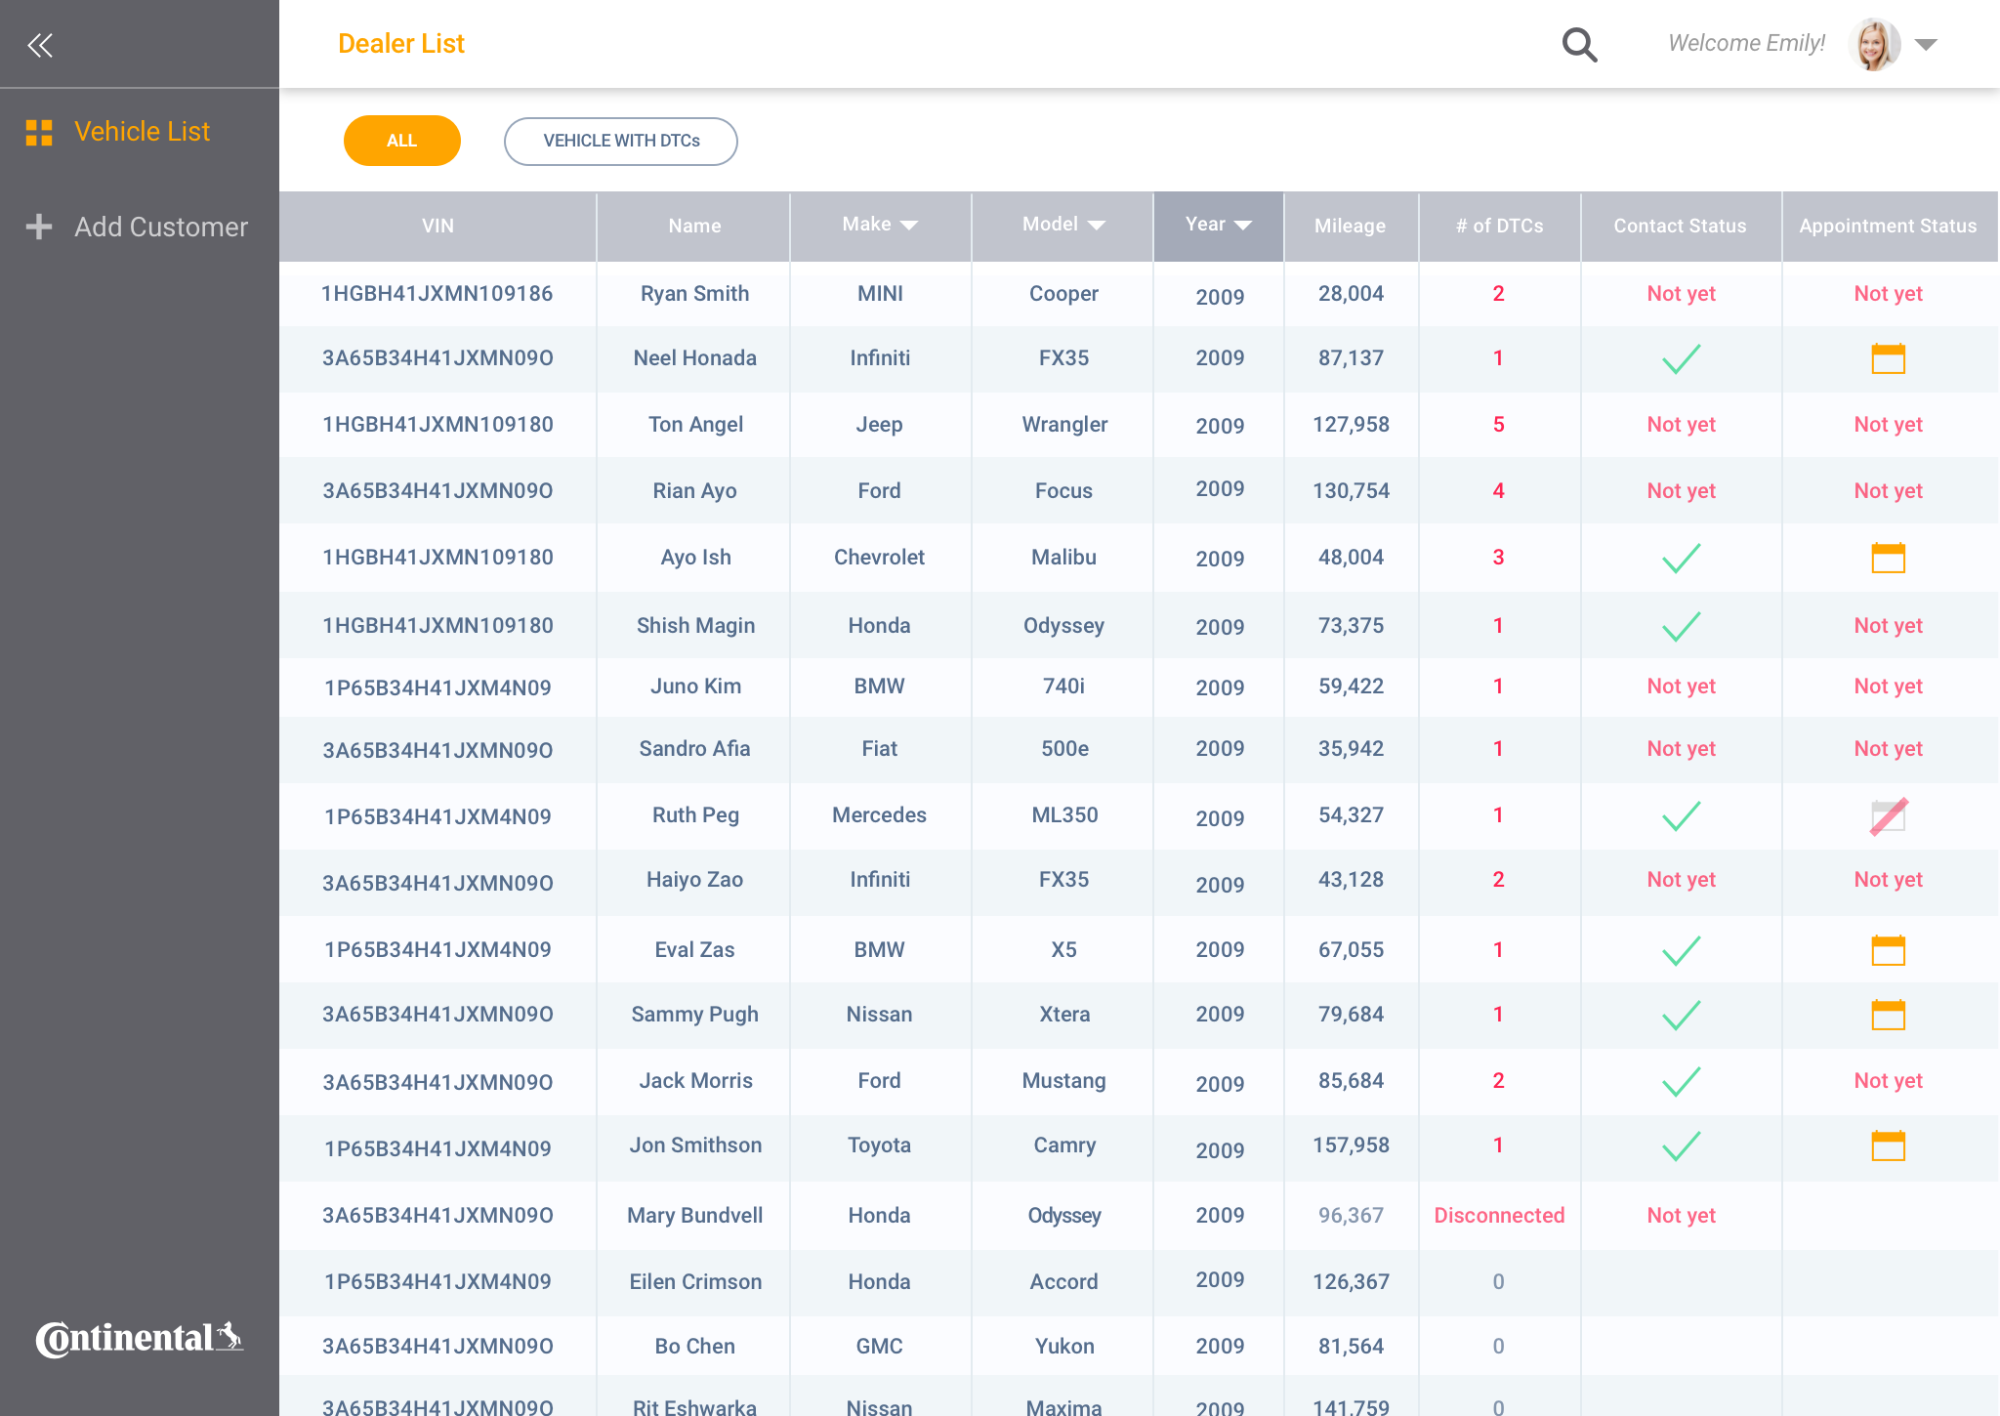Click Neel Honada's contact checkmark
2000x1416 pixels.
point(1681,358)
